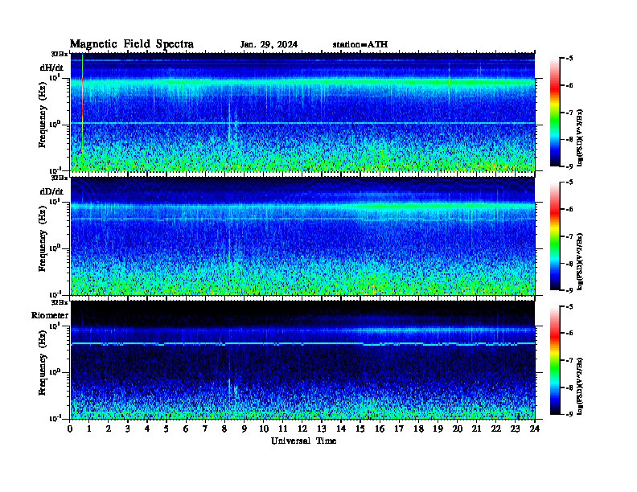Viewport: 637px width, 492px height.
Task: Click inside the dH/dt spectrogram plot
Action: (302, 112)
